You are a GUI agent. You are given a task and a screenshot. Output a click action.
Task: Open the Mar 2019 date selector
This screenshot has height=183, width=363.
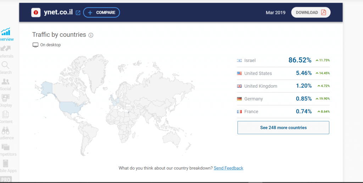pyautogui.click(x=275, y=13)
